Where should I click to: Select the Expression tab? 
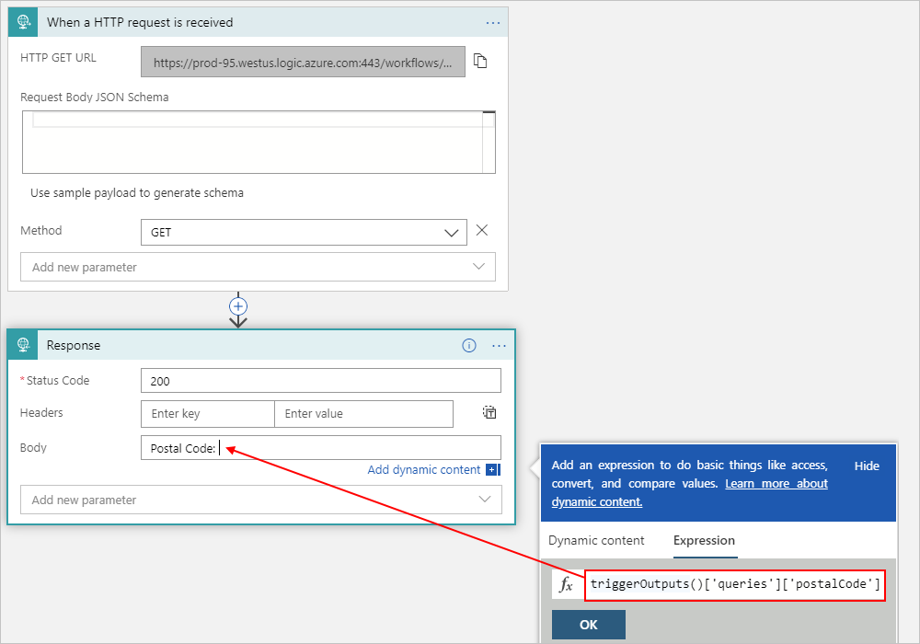[x=704, y=541]
